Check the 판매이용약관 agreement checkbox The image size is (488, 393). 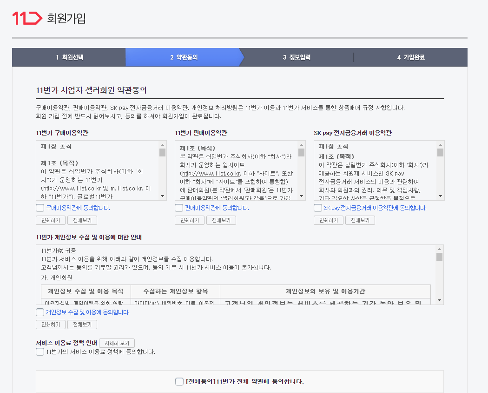178,208
